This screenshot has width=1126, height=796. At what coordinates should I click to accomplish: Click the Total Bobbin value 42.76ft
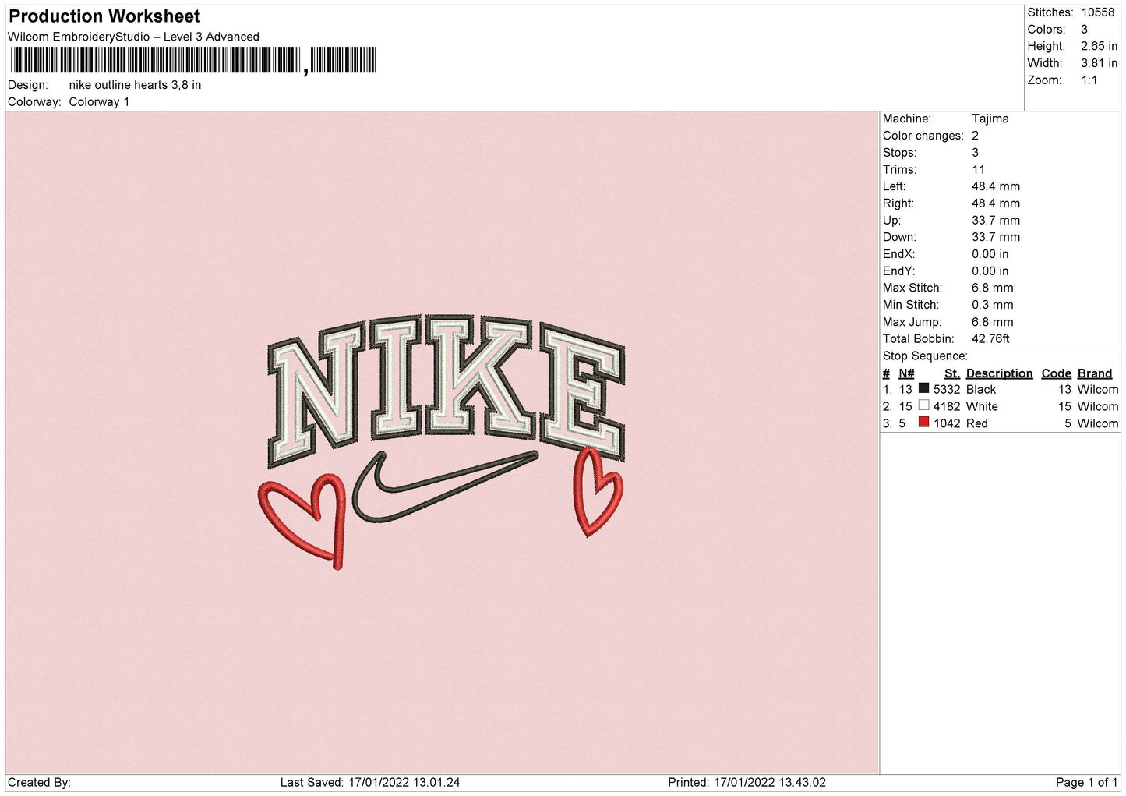click(x=990, y=339)
